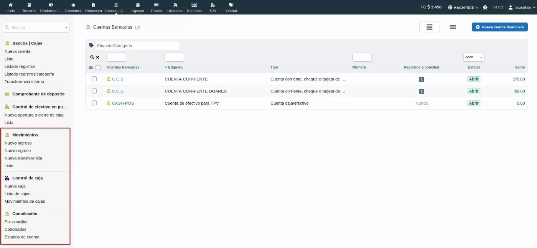
Task: Focus the Etiqueta/Categoría filter field
Action: pyautogui.click(x=137, y=46)
